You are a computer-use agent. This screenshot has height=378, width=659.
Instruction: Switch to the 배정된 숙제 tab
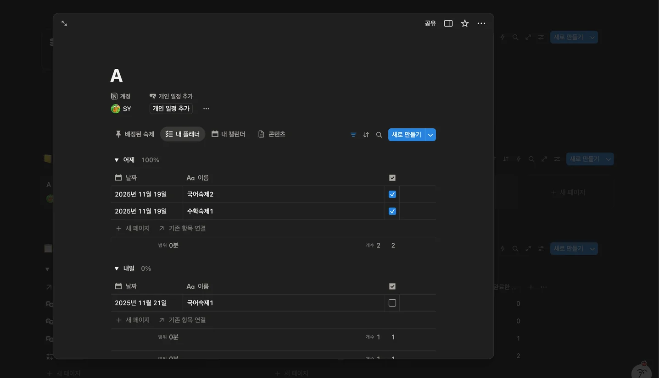134,134
